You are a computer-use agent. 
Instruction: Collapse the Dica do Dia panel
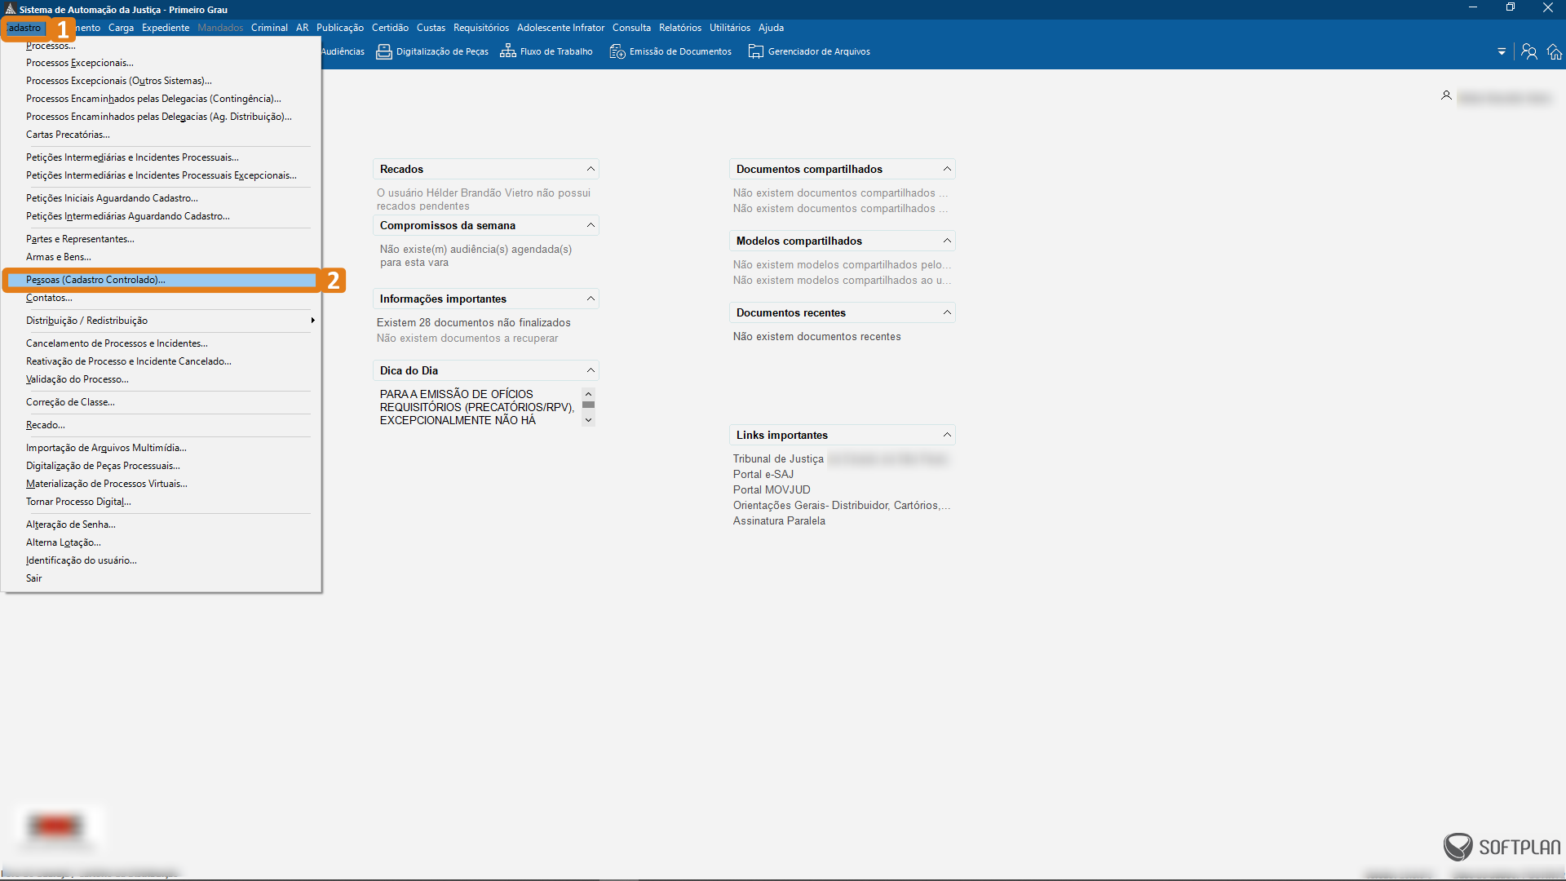coord(591,370)
